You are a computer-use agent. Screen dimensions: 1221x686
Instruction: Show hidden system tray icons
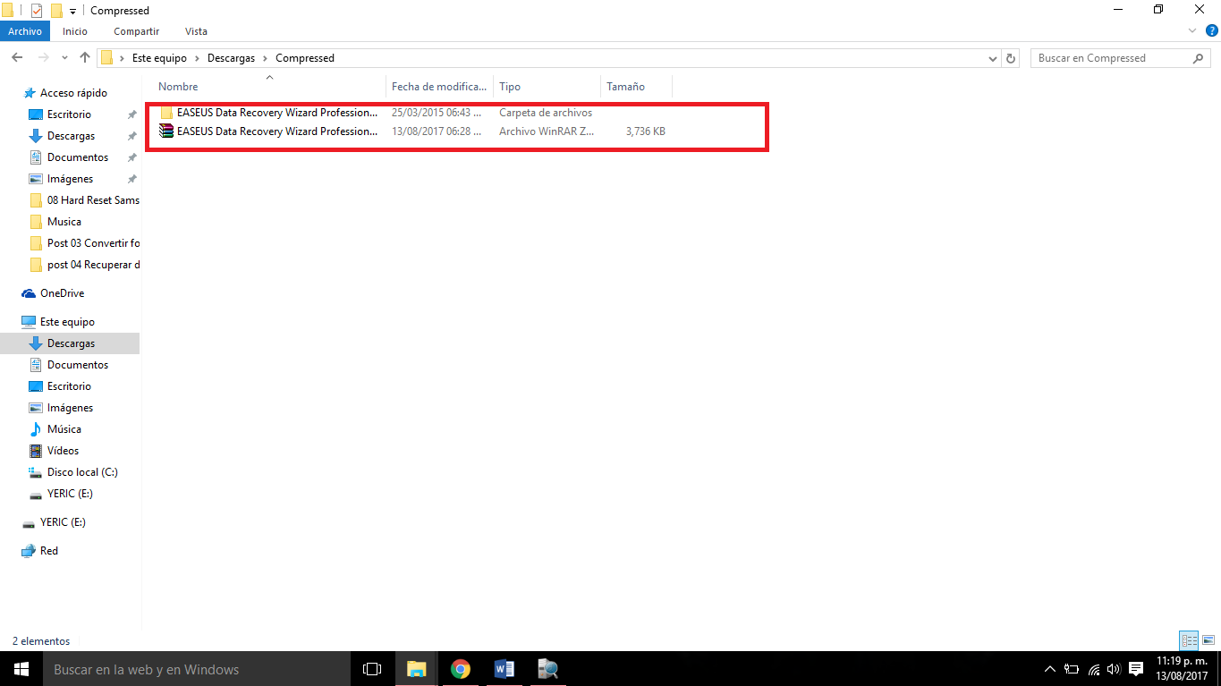[1051, 669]
